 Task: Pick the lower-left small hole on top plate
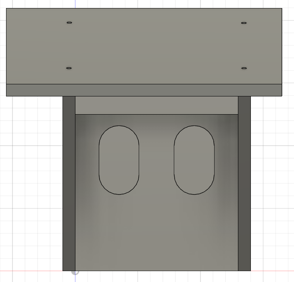click(x=69, y=68)
